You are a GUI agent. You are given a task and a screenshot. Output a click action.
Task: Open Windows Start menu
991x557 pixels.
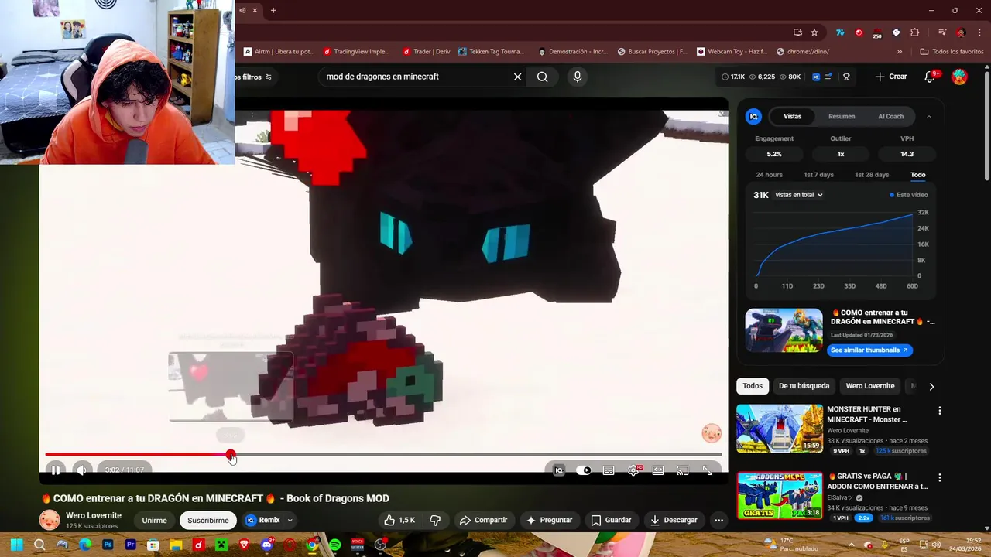coord(15,545)
